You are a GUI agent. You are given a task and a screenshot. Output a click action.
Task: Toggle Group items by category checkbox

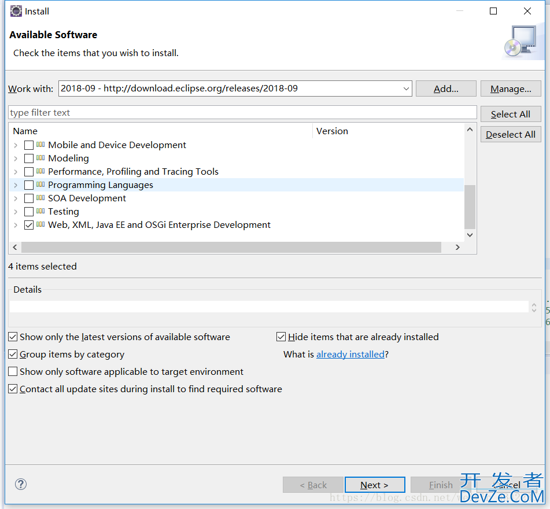point(13,354)
